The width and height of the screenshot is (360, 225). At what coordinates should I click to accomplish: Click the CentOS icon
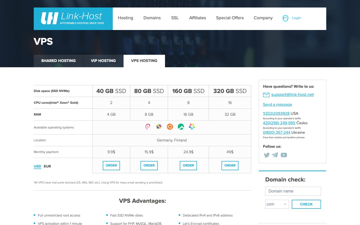tap(159, 127)
